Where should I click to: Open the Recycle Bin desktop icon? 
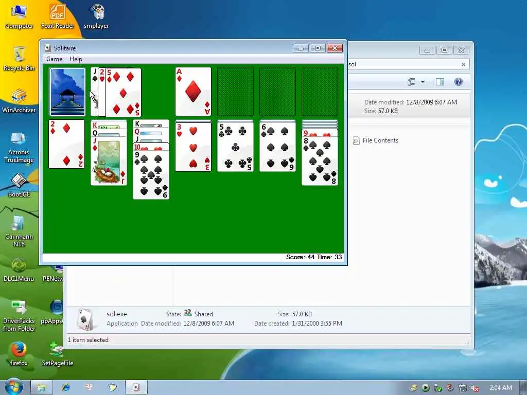[x=19, y=59]
